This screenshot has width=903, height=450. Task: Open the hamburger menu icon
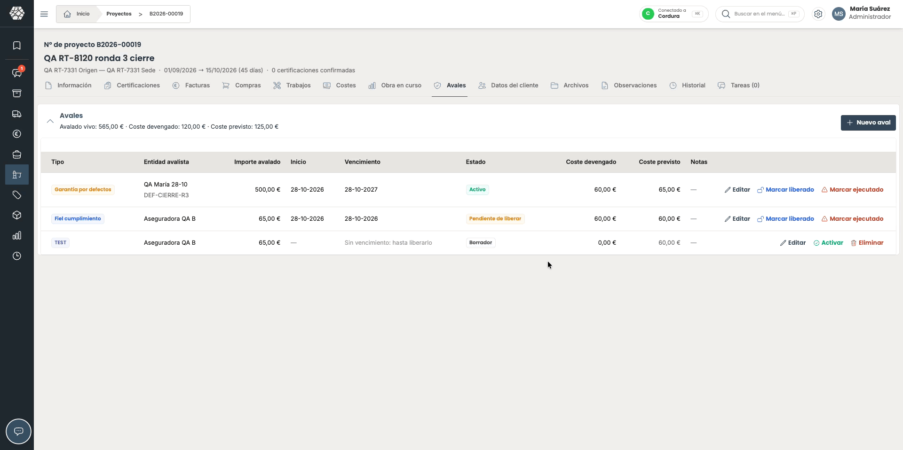[x=44, y=14]
